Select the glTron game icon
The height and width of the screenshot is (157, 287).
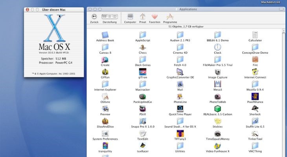pos(143,72)
